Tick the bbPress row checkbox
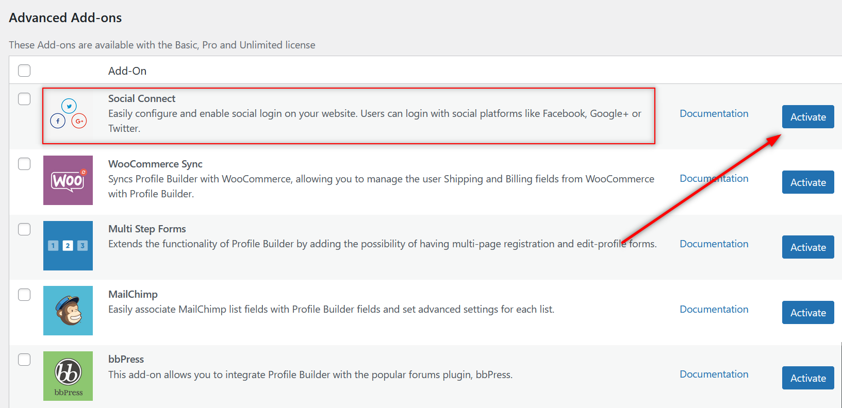842x408 pixels. (24, 360)
